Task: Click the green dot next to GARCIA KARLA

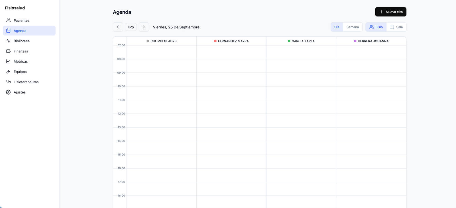Action: tap(289, 41)
